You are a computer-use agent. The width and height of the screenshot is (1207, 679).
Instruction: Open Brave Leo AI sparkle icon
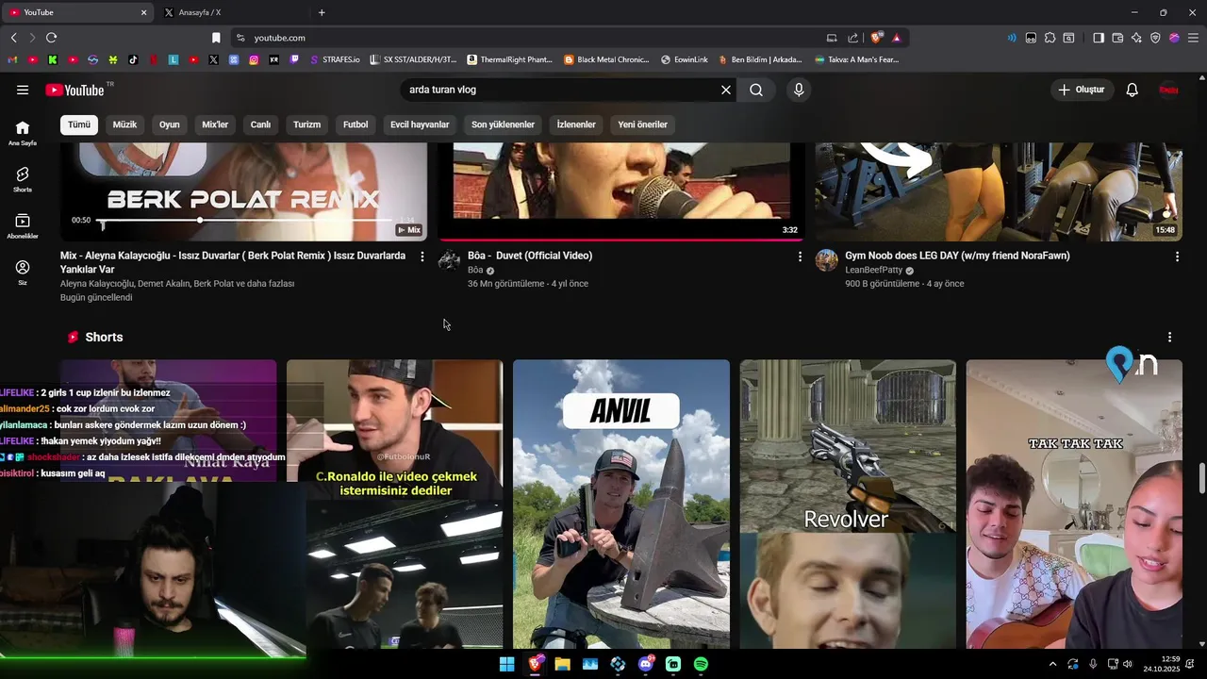click(1136, 38)
